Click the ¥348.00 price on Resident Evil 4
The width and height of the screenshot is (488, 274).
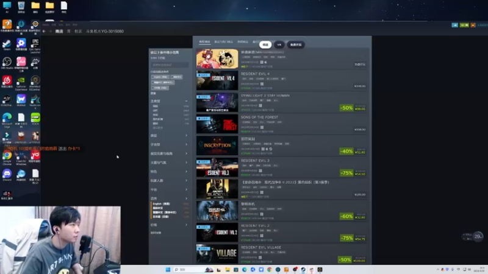point(360,86)
